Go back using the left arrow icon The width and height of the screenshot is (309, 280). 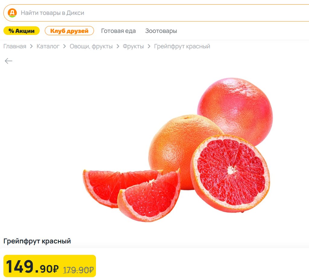(x=8, y=61)
